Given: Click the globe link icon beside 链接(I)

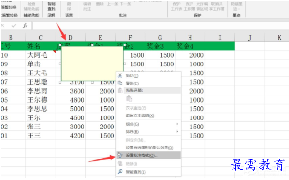Looking at the screenshot, I should [120, 163].
